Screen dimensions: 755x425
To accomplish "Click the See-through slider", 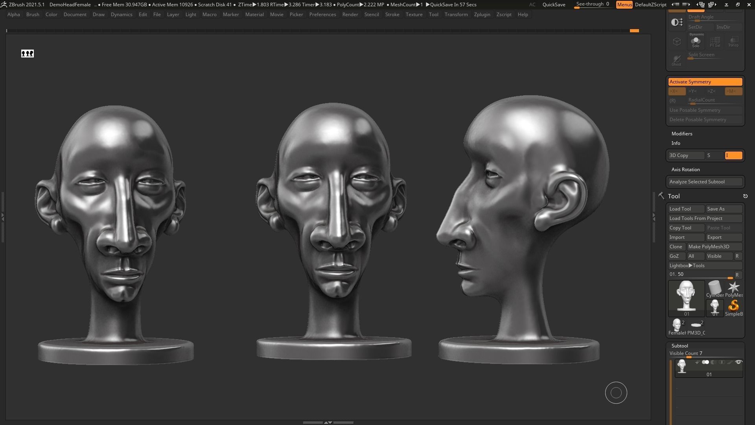I will click(x=593, y=5).
